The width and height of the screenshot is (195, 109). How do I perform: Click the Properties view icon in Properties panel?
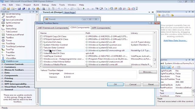(168, 67)
